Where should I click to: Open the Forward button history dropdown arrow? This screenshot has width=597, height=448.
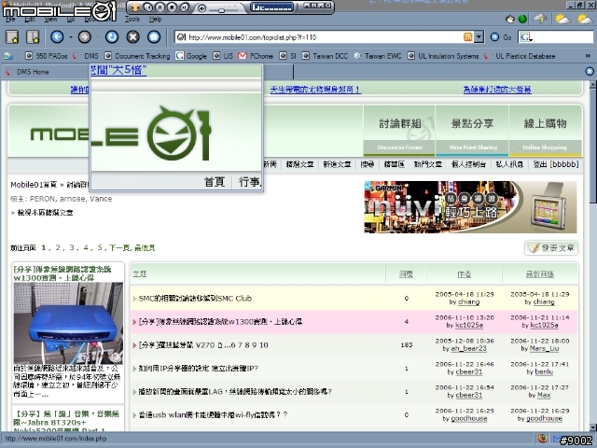point(98,37)
